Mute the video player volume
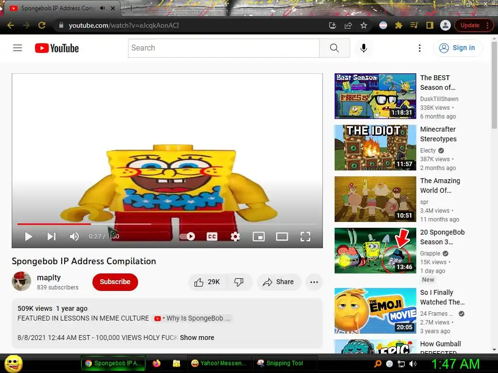 pos(74,237)
